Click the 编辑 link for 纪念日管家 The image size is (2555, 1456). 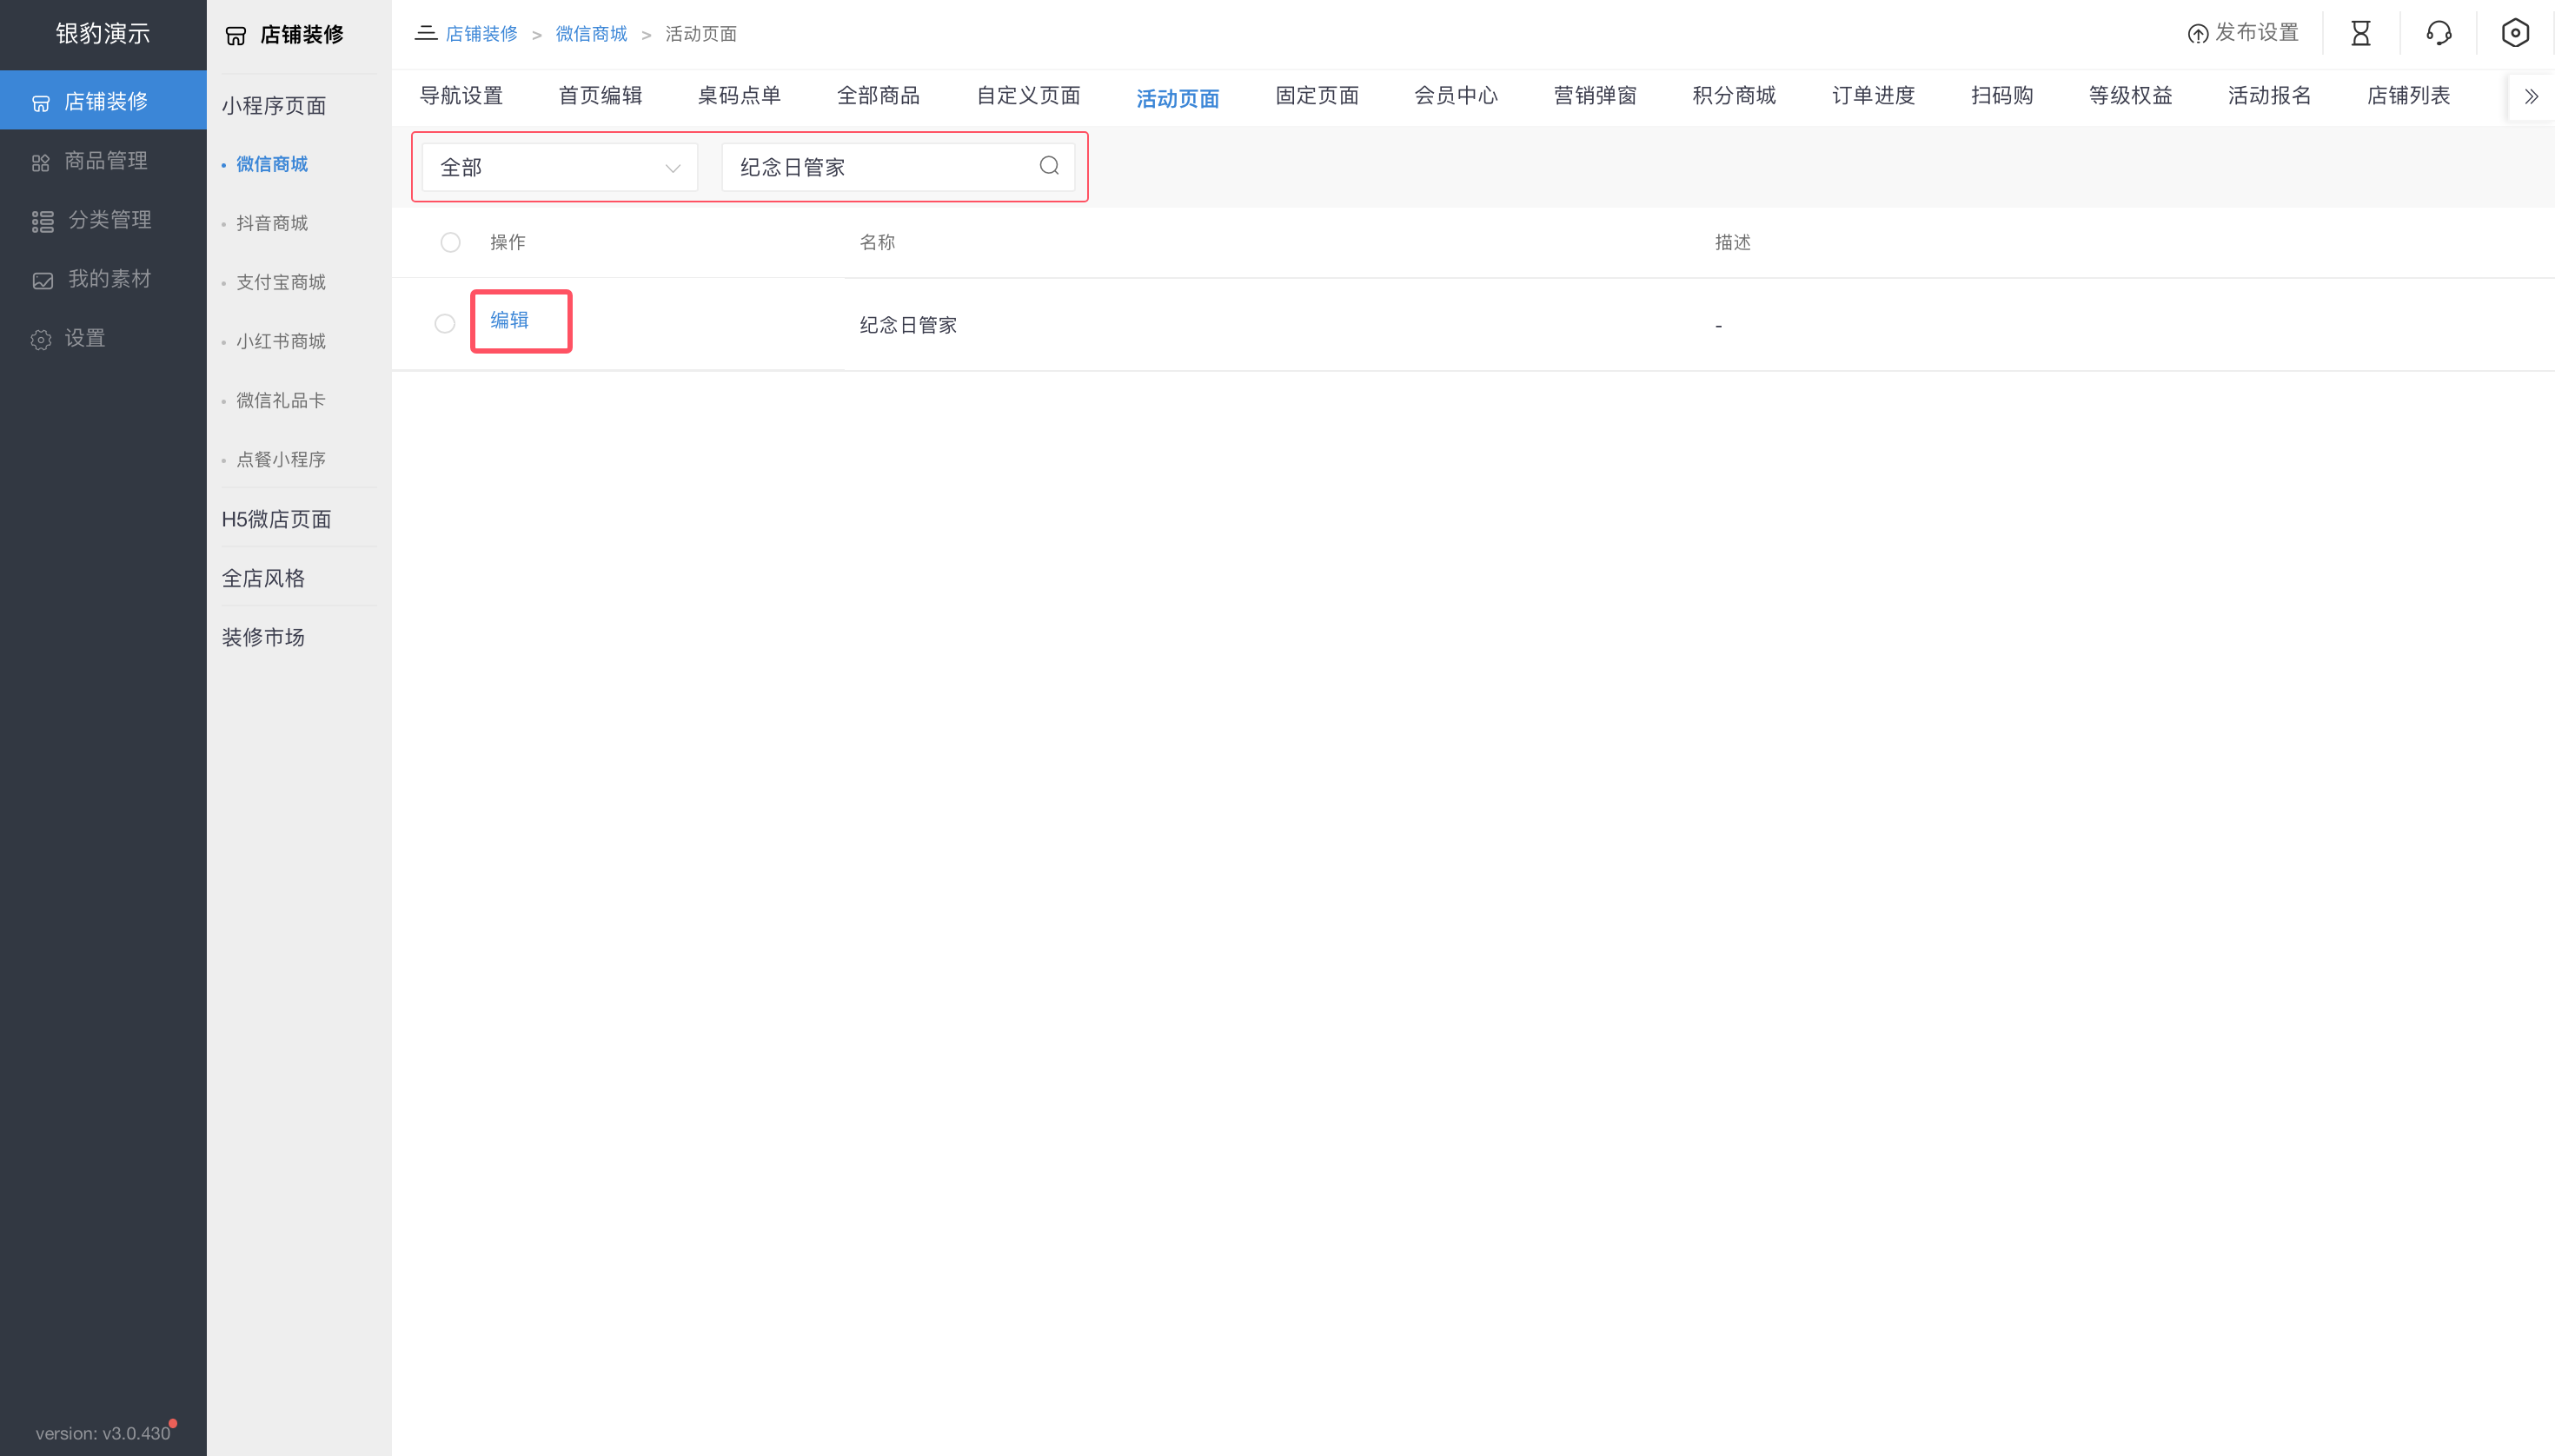(x=508, y=320)
